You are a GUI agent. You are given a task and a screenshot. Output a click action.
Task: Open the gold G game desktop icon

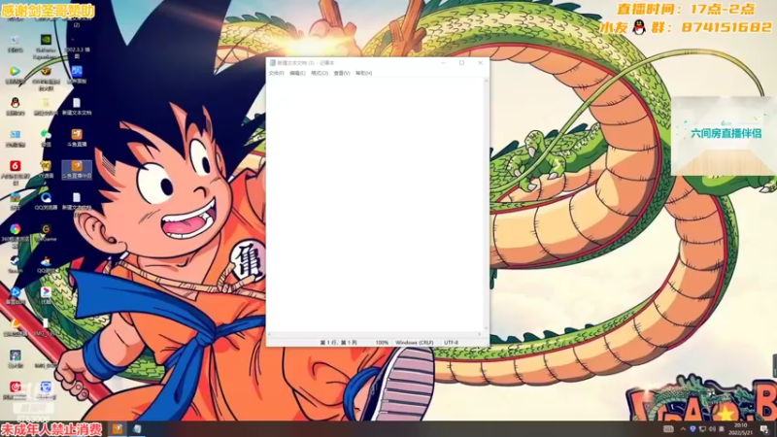46,233
